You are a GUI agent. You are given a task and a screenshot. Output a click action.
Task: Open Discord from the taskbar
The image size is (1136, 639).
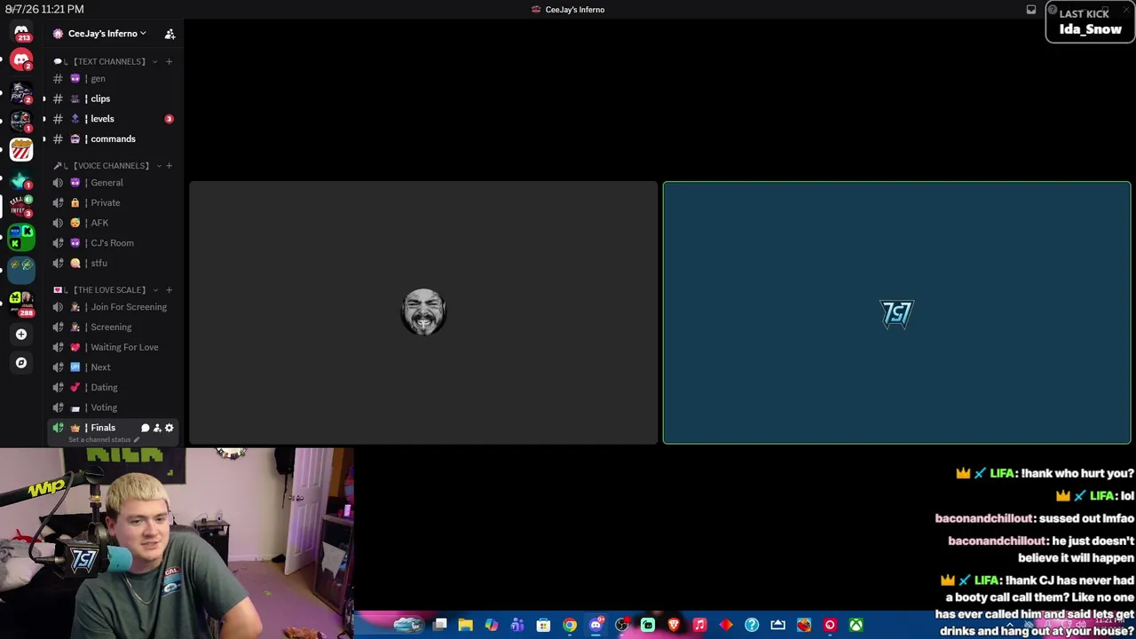(596, 626)
